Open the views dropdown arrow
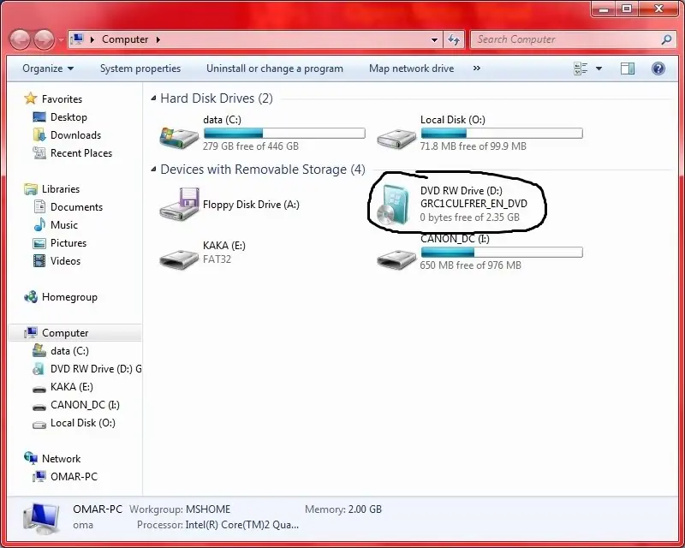This screenshot has height=548, width=685. 599,68
